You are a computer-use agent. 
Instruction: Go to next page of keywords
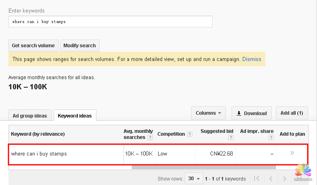point(285,179)
